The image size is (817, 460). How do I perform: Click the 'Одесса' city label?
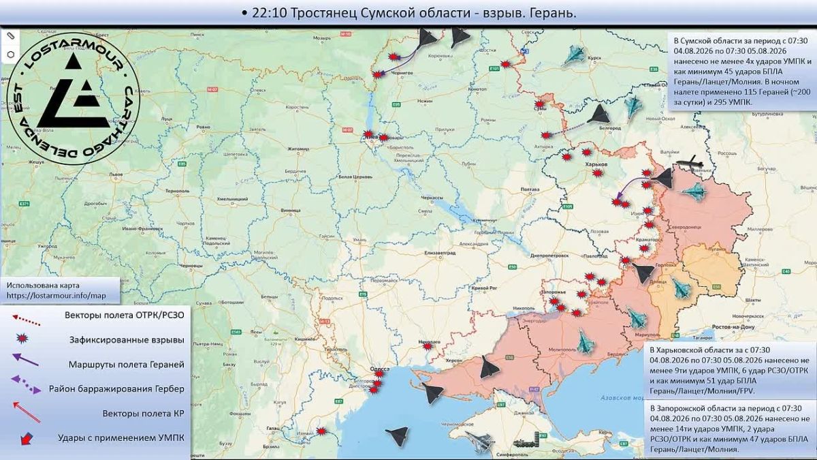tap(379, 368)
